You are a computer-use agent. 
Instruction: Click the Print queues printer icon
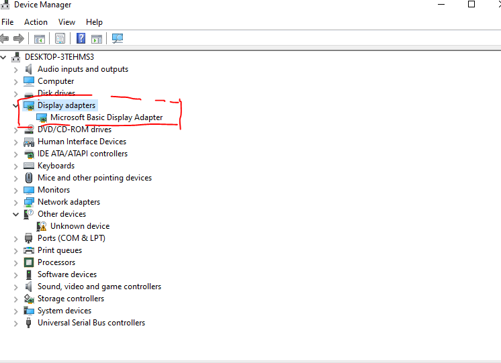29,250
